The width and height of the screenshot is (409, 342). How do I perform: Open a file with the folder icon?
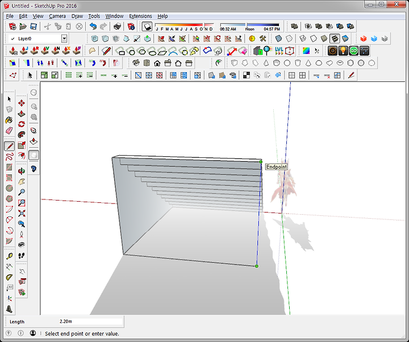tap(23, 26)
